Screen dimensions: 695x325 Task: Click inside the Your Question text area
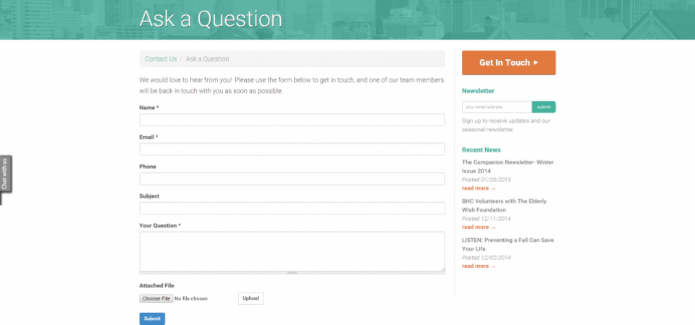292,251
